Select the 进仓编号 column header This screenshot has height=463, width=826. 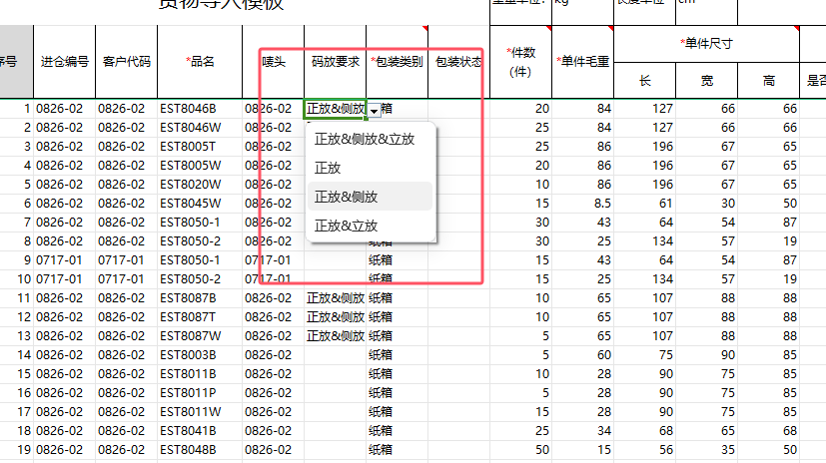(64, 62)
